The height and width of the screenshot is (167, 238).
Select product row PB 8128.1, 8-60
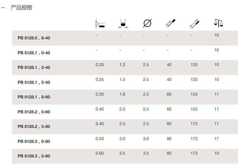point(125,97)
